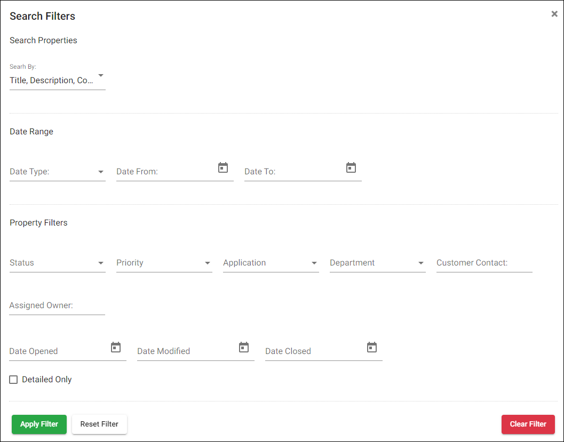Screen dimensions: 564x442
Task: Click the Property Filters section heading
Action: [38, 222]
